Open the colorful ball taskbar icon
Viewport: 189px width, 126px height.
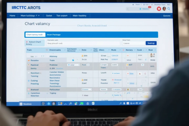[76, 103]
